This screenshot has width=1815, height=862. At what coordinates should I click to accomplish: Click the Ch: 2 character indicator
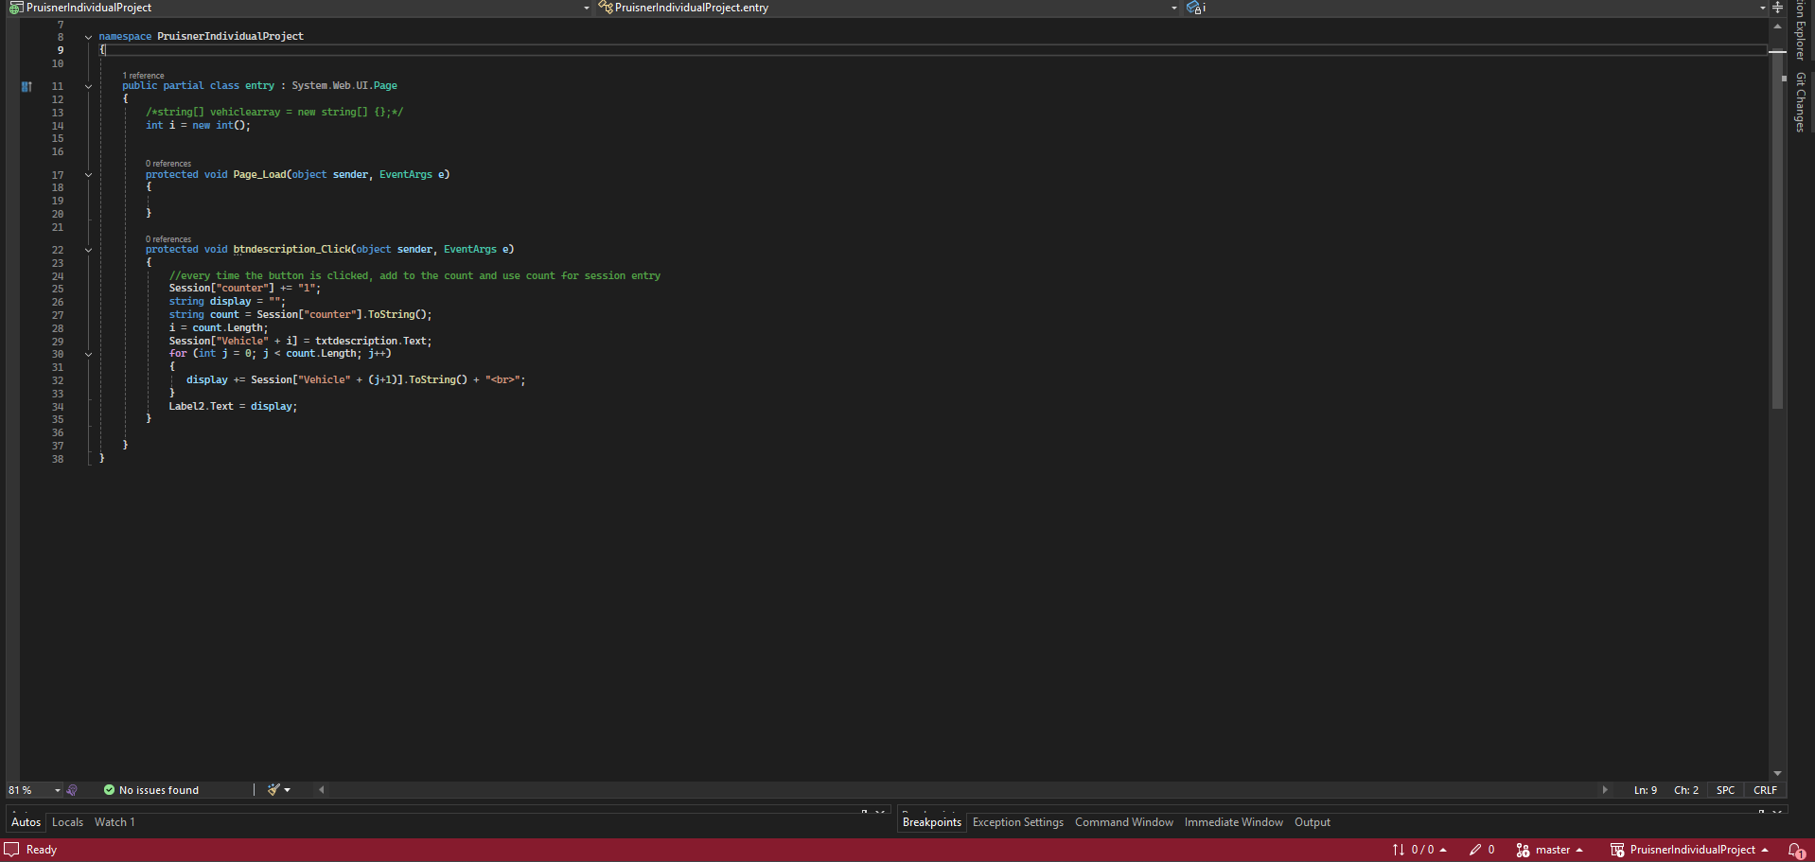(1686, 790)
